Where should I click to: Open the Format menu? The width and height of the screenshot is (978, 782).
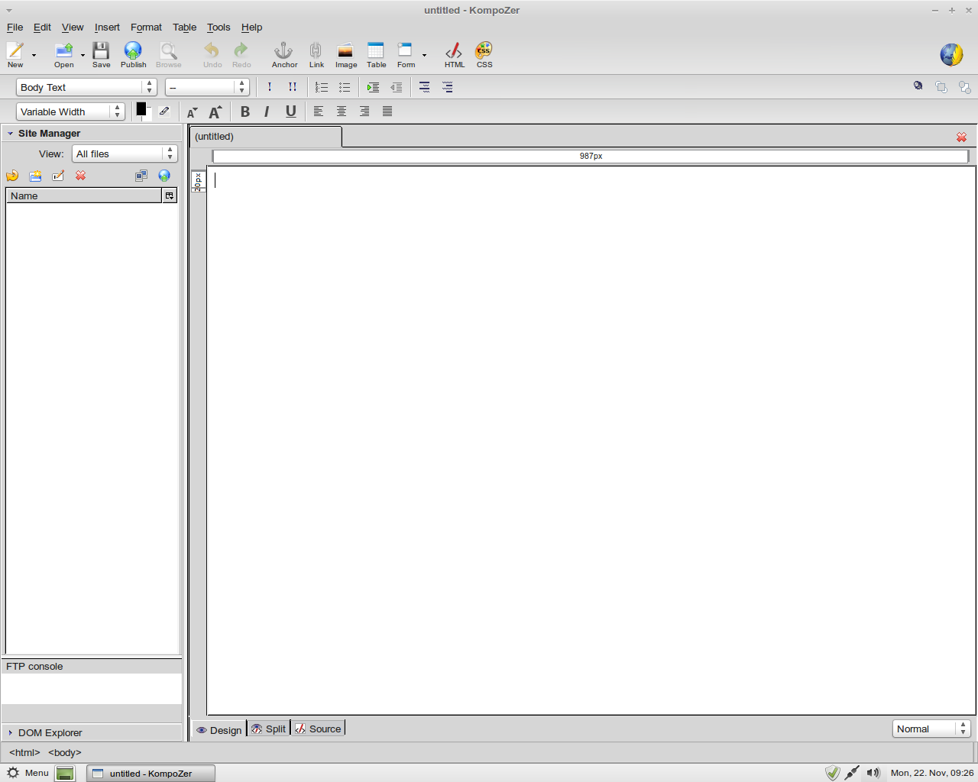[146, 27]
